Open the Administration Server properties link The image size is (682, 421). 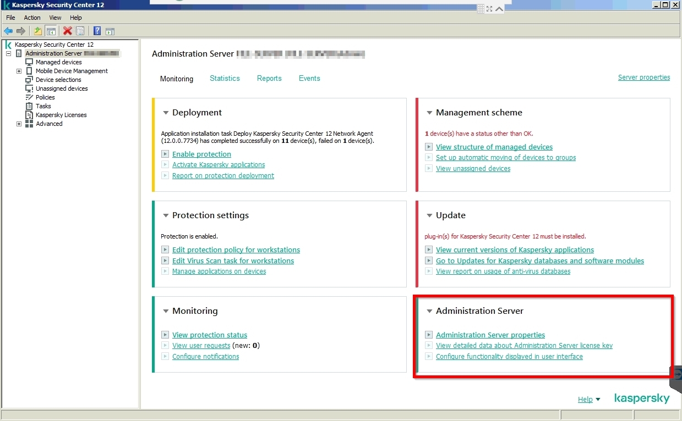(490, 335)
